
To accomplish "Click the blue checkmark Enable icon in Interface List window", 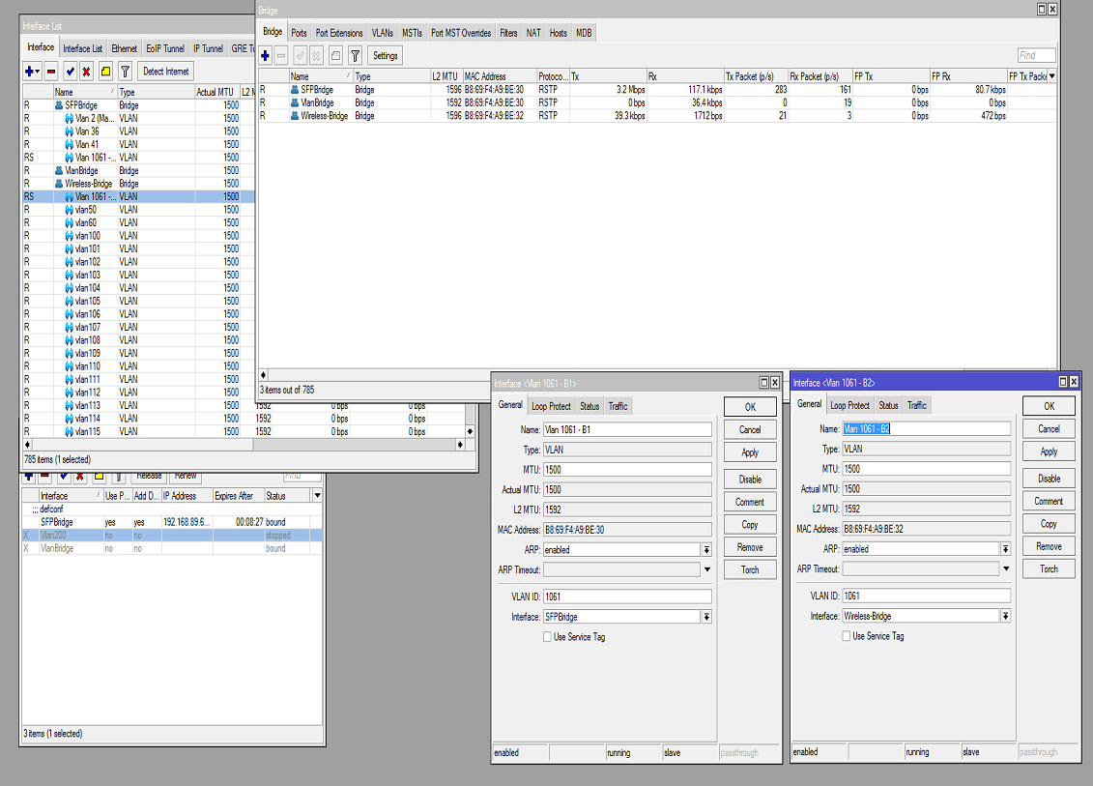I will click(70, 72).
